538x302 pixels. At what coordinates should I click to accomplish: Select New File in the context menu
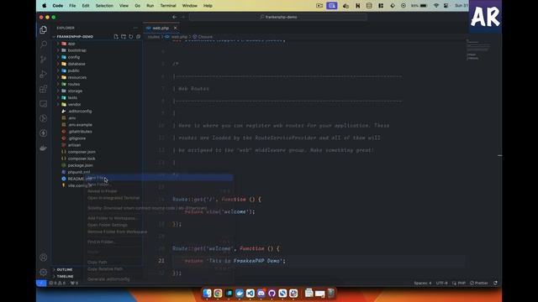[159, 178]
